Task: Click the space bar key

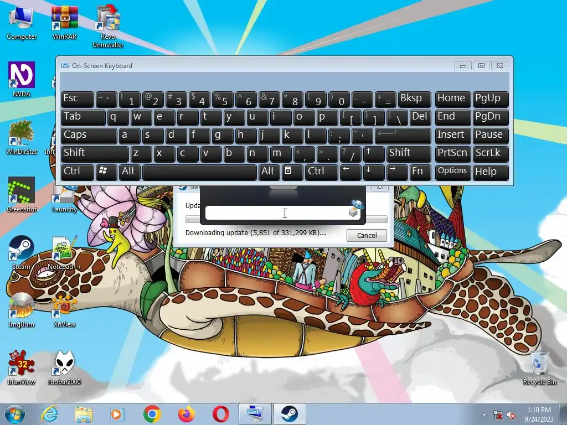Action: click(x=199, y=172)
